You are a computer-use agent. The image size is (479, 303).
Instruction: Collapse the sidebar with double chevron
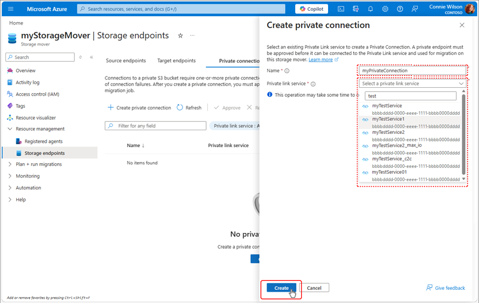[92, 57]
